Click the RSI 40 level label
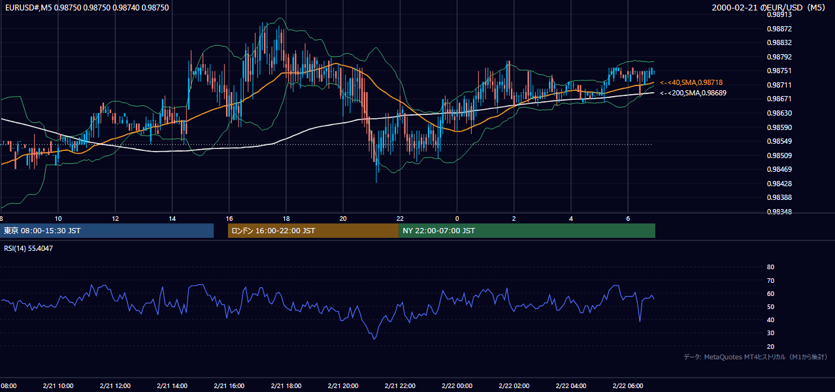 (770, 319)
